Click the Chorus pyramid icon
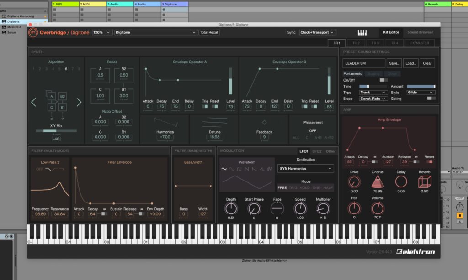 click(378, 181)
